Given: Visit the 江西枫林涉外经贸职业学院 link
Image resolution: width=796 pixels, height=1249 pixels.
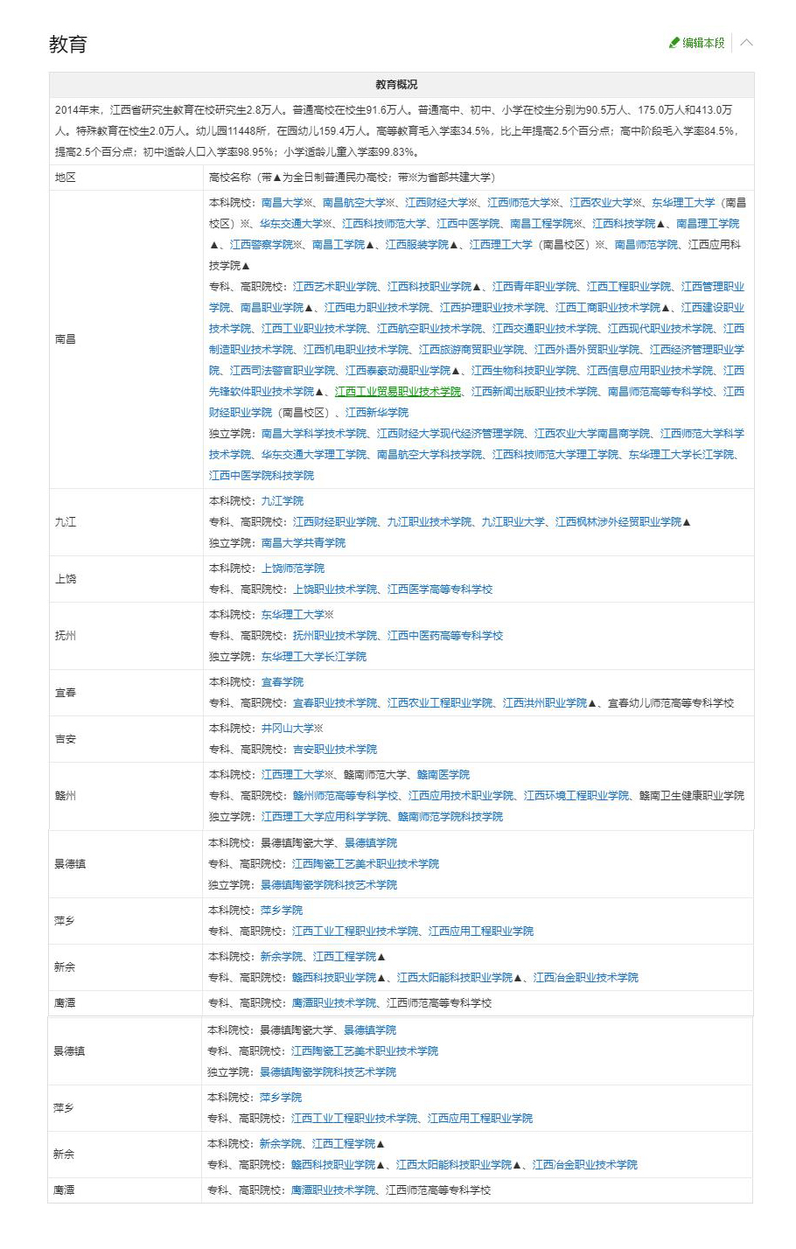Looking at the screenshot, I should coord(618,522).
